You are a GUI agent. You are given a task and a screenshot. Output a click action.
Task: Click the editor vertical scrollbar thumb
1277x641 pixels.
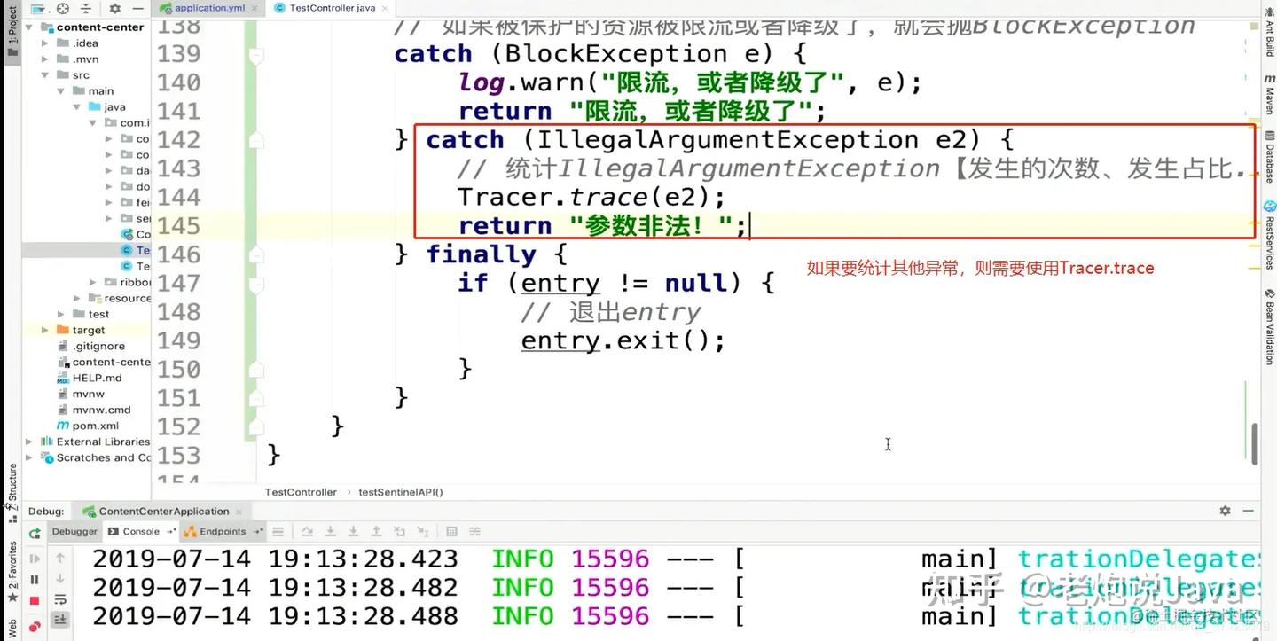click(1254, 442)
